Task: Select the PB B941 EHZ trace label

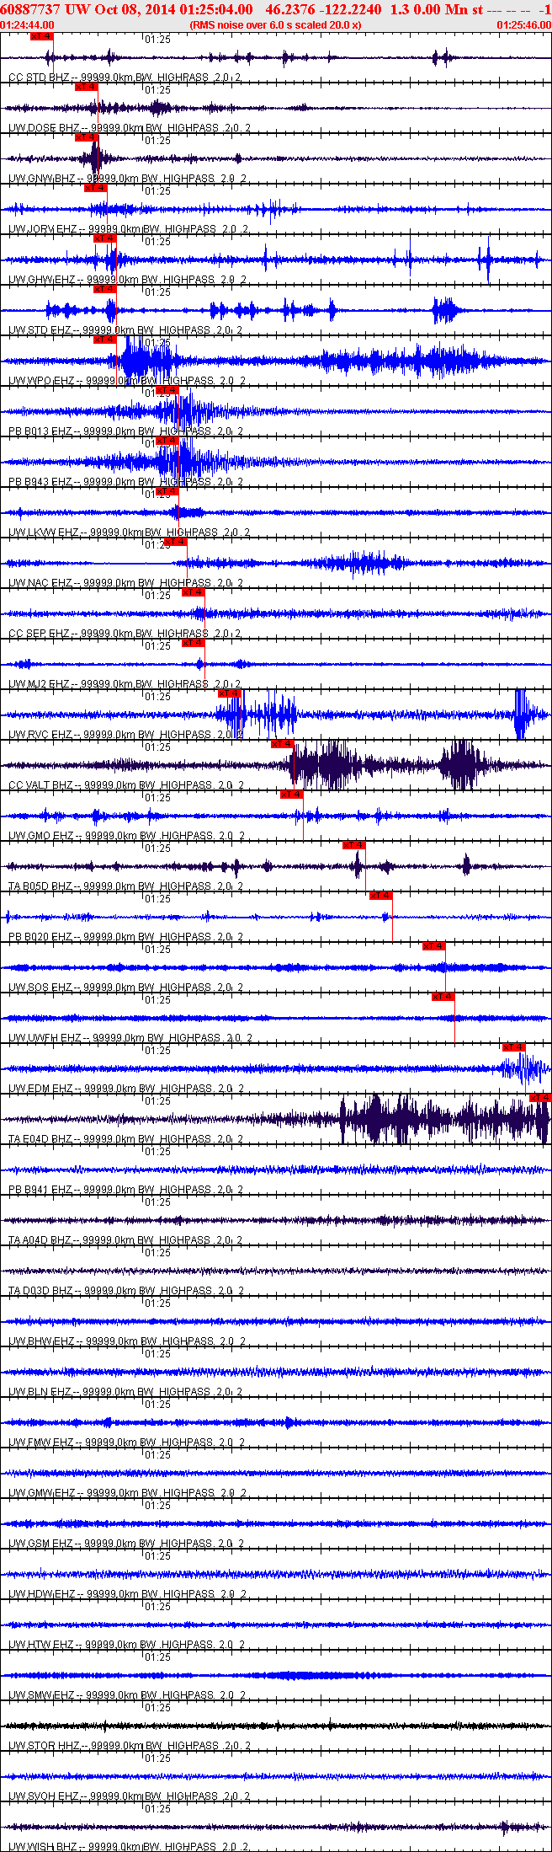Action: click(x=125, y=1190)
